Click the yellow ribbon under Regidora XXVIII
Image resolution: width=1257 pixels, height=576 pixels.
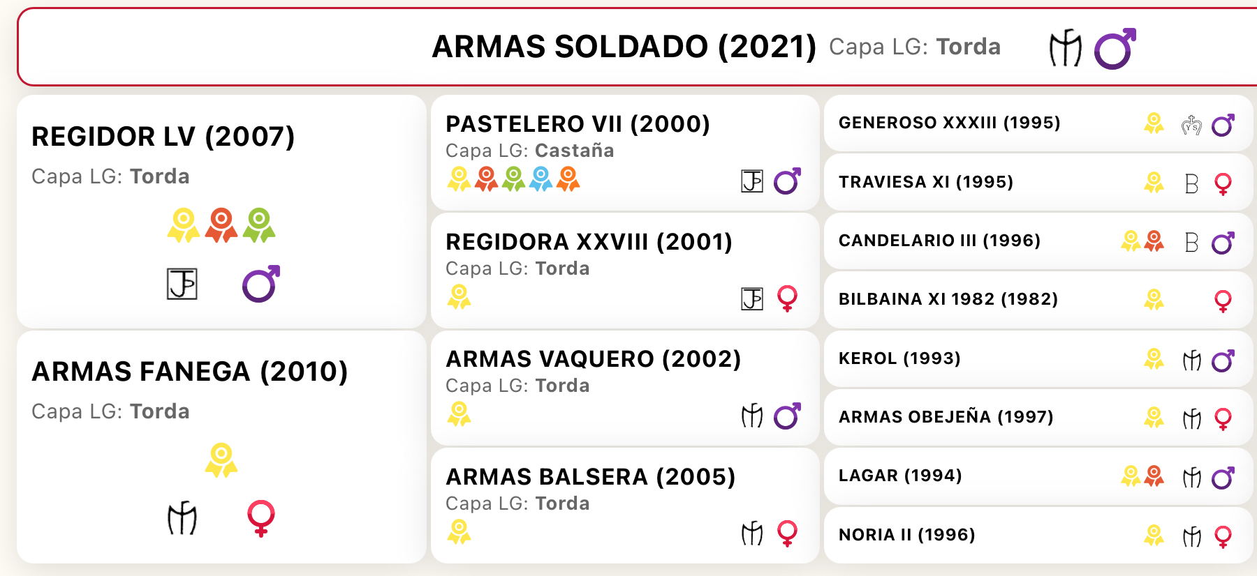(459, 297)
